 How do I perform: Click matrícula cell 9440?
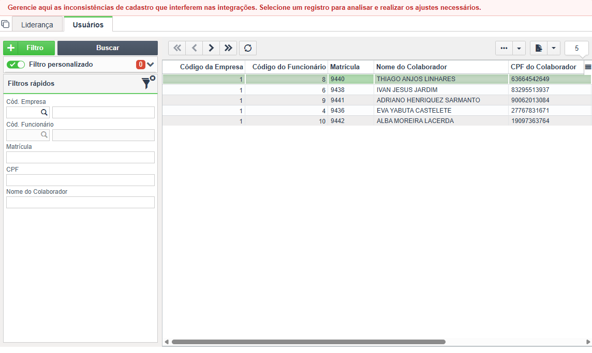tap(351, 79)
